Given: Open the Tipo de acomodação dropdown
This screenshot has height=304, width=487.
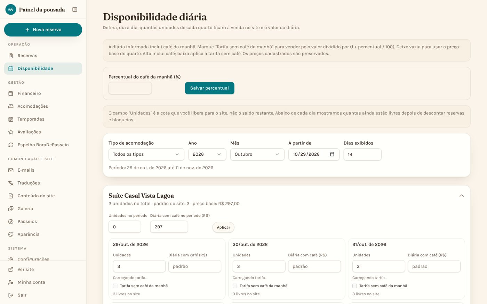Looking at the screenshot, I should pyautogui.click(x=146, y=154).
